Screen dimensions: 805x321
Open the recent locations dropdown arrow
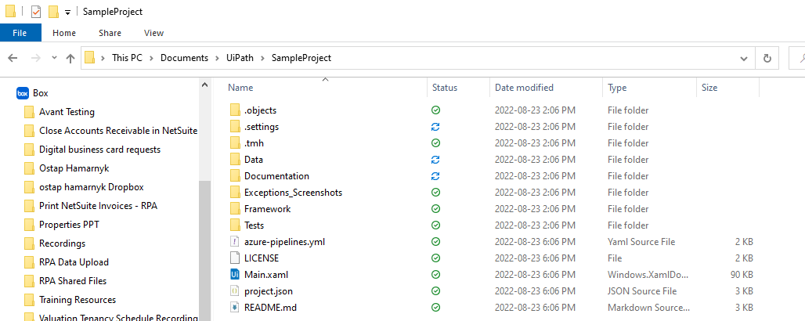[54, 58]
